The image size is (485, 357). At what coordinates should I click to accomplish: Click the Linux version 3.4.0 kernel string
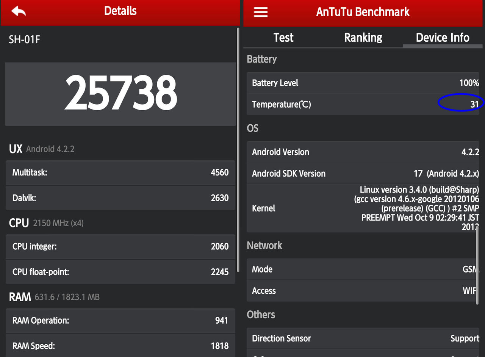tap(417, 208)
